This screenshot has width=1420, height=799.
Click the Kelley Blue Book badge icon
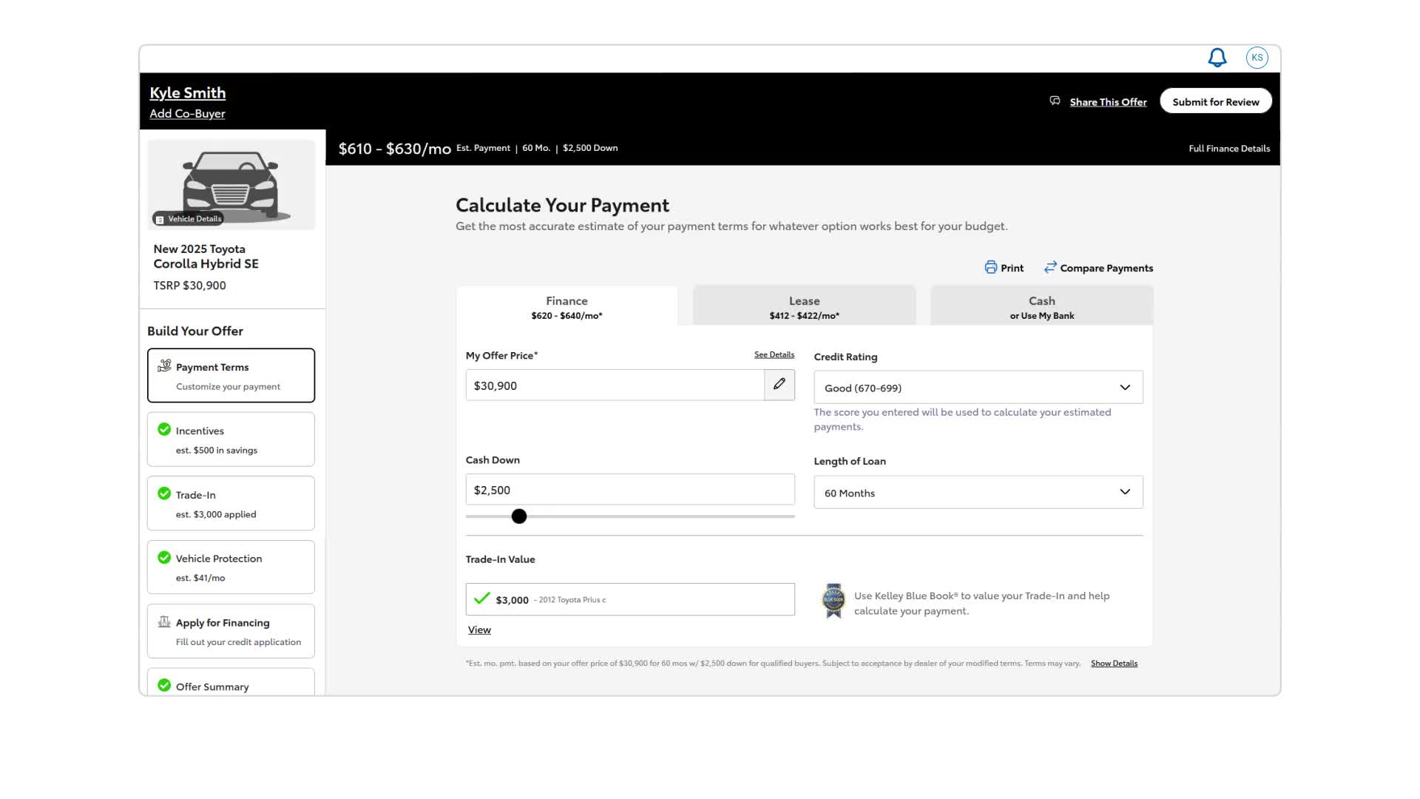(834, 601)
